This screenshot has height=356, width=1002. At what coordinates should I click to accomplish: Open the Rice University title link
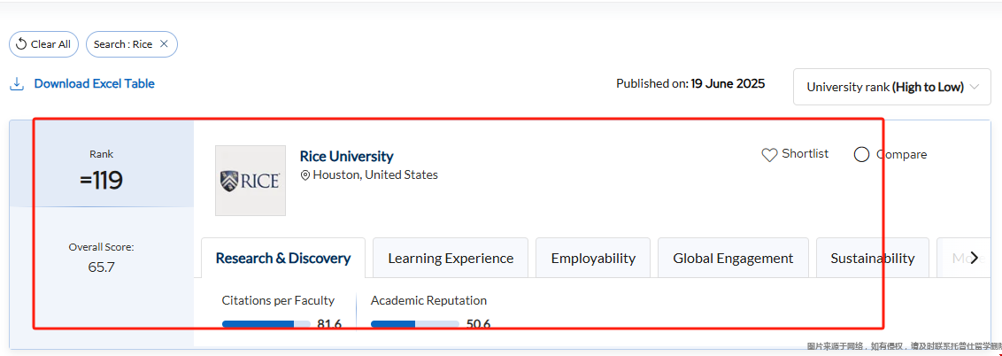click(x=346, y=157)
